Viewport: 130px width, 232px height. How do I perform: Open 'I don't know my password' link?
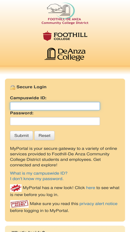tap(37, 179)
